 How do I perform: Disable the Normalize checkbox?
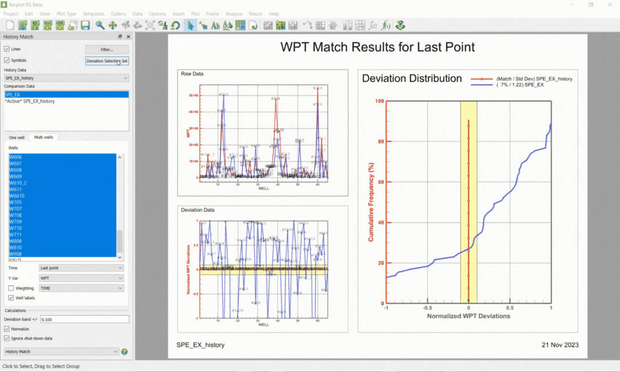(7, 329)
